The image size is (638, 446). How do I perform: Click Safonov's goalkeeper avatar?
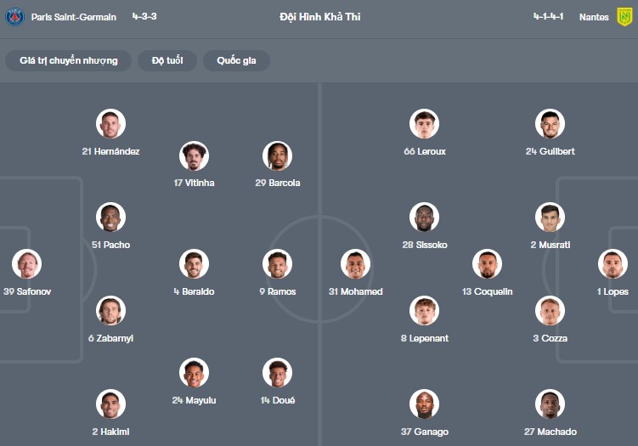[x=26, y=264]
